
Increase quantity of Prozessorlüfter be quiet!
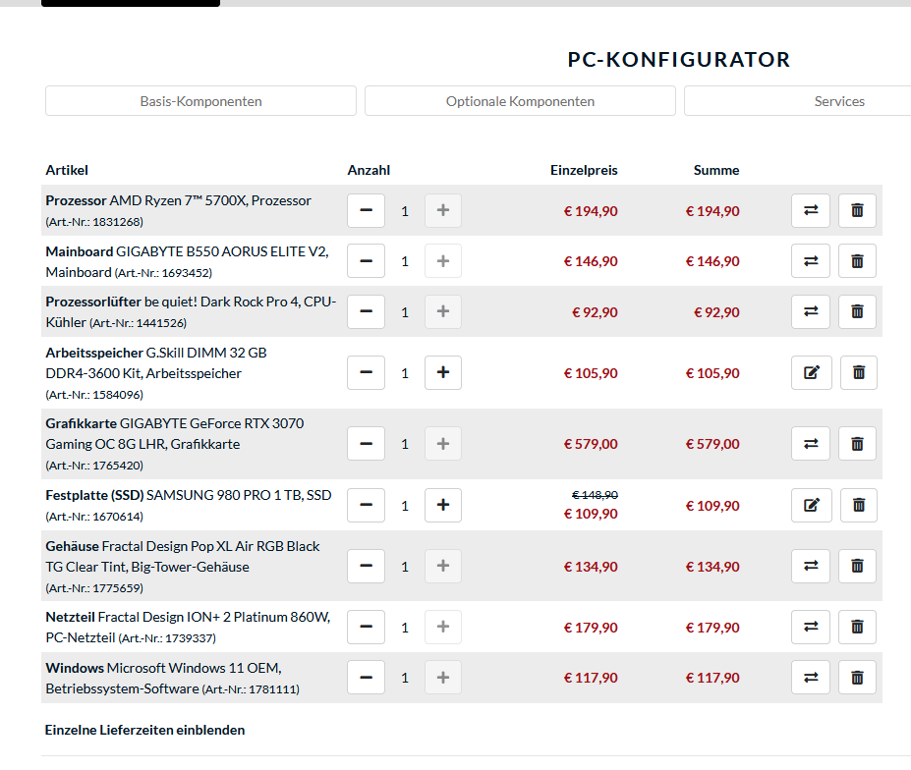click(442, 312)
